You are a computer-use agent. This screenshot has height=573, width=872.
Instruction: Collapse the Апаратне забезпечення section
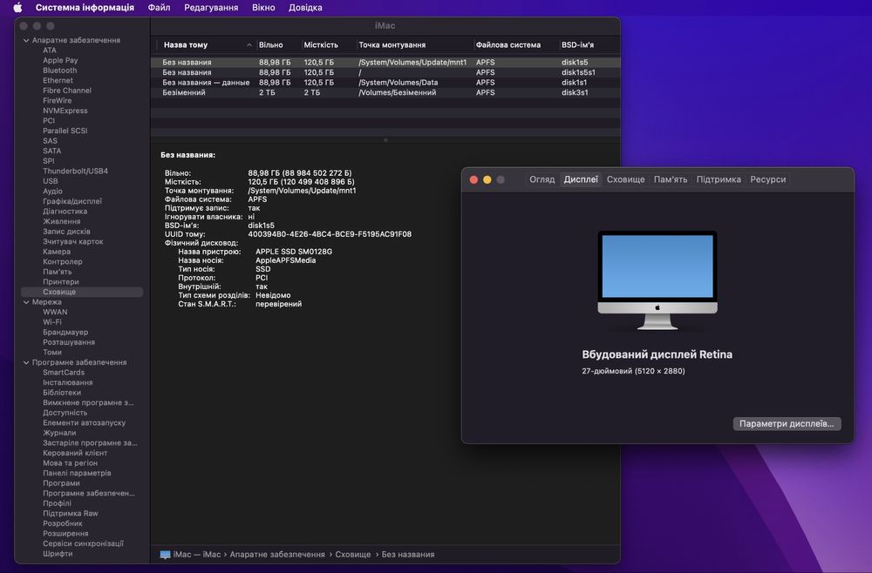point(26,41)
